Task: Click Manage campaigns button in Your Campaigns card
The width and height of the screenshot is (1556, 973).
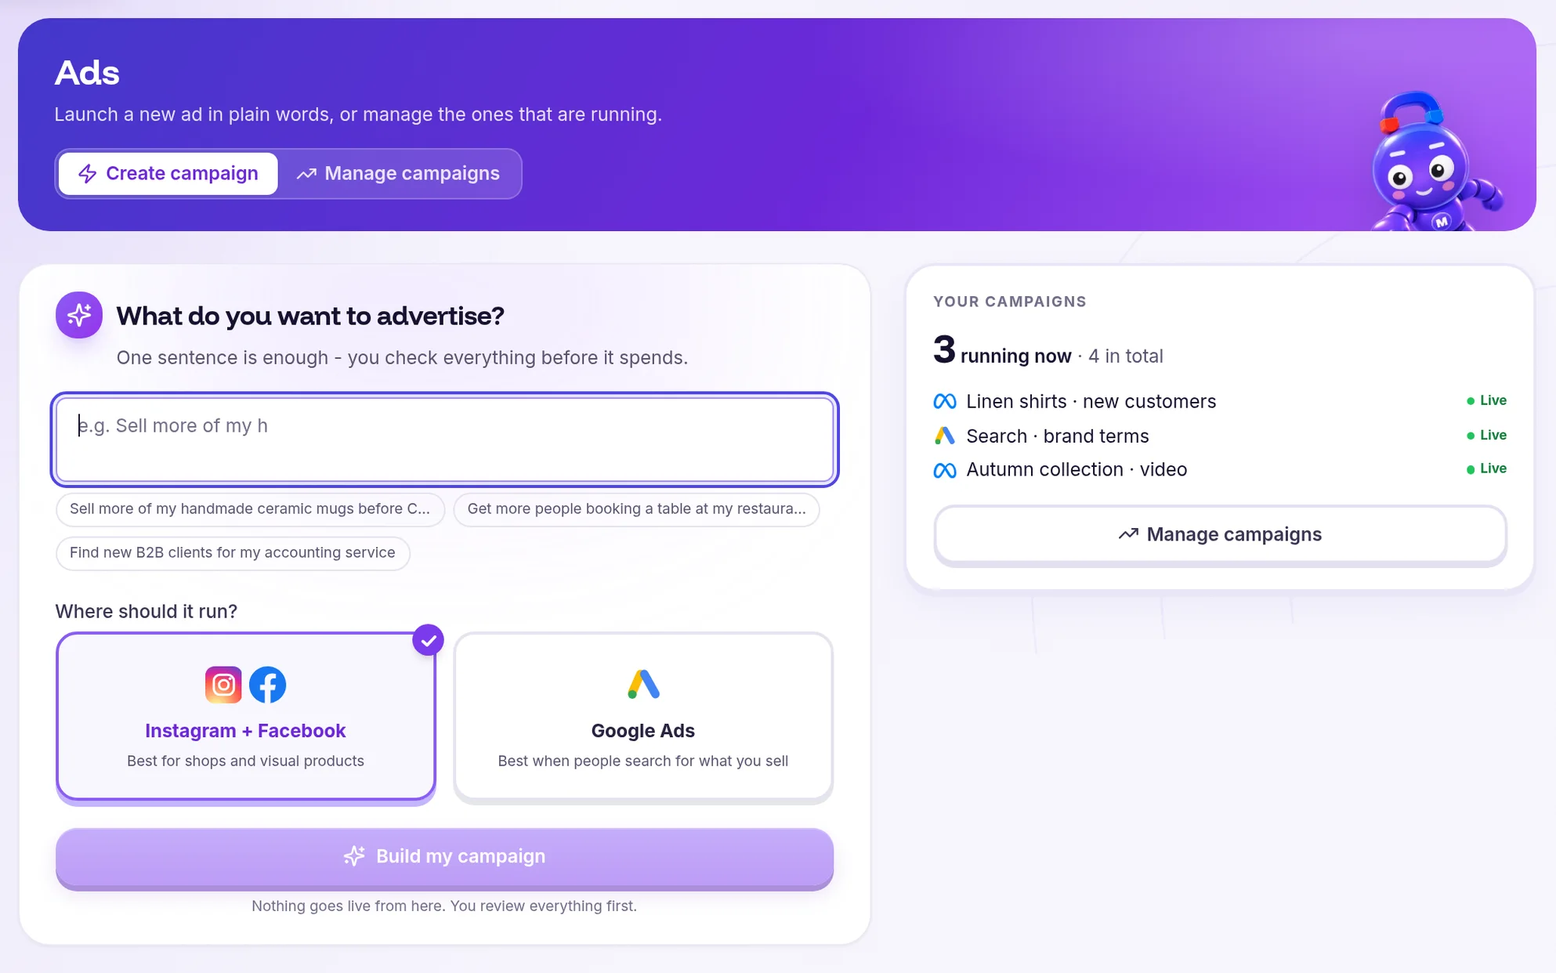Action: pyautogui.click(x=1220, y=534)
